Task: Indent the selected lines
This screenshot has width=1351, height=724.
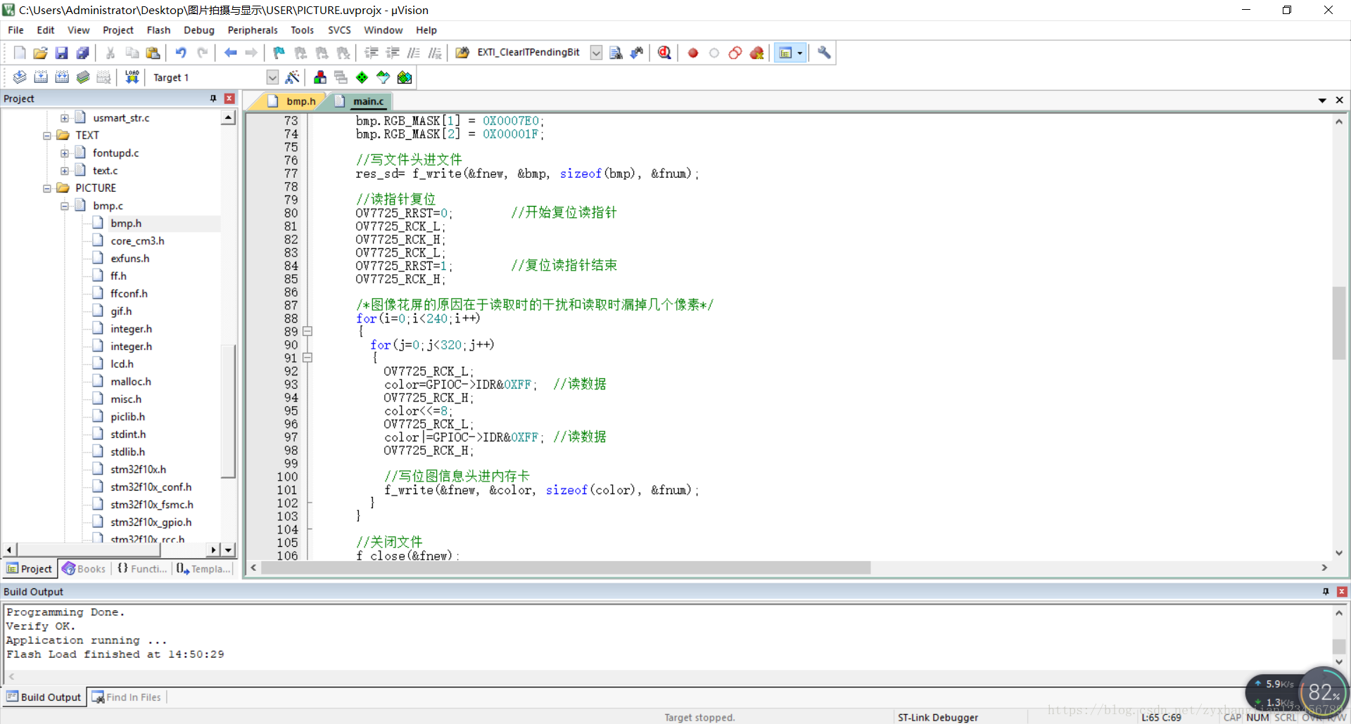Action: tap(372, 53)
